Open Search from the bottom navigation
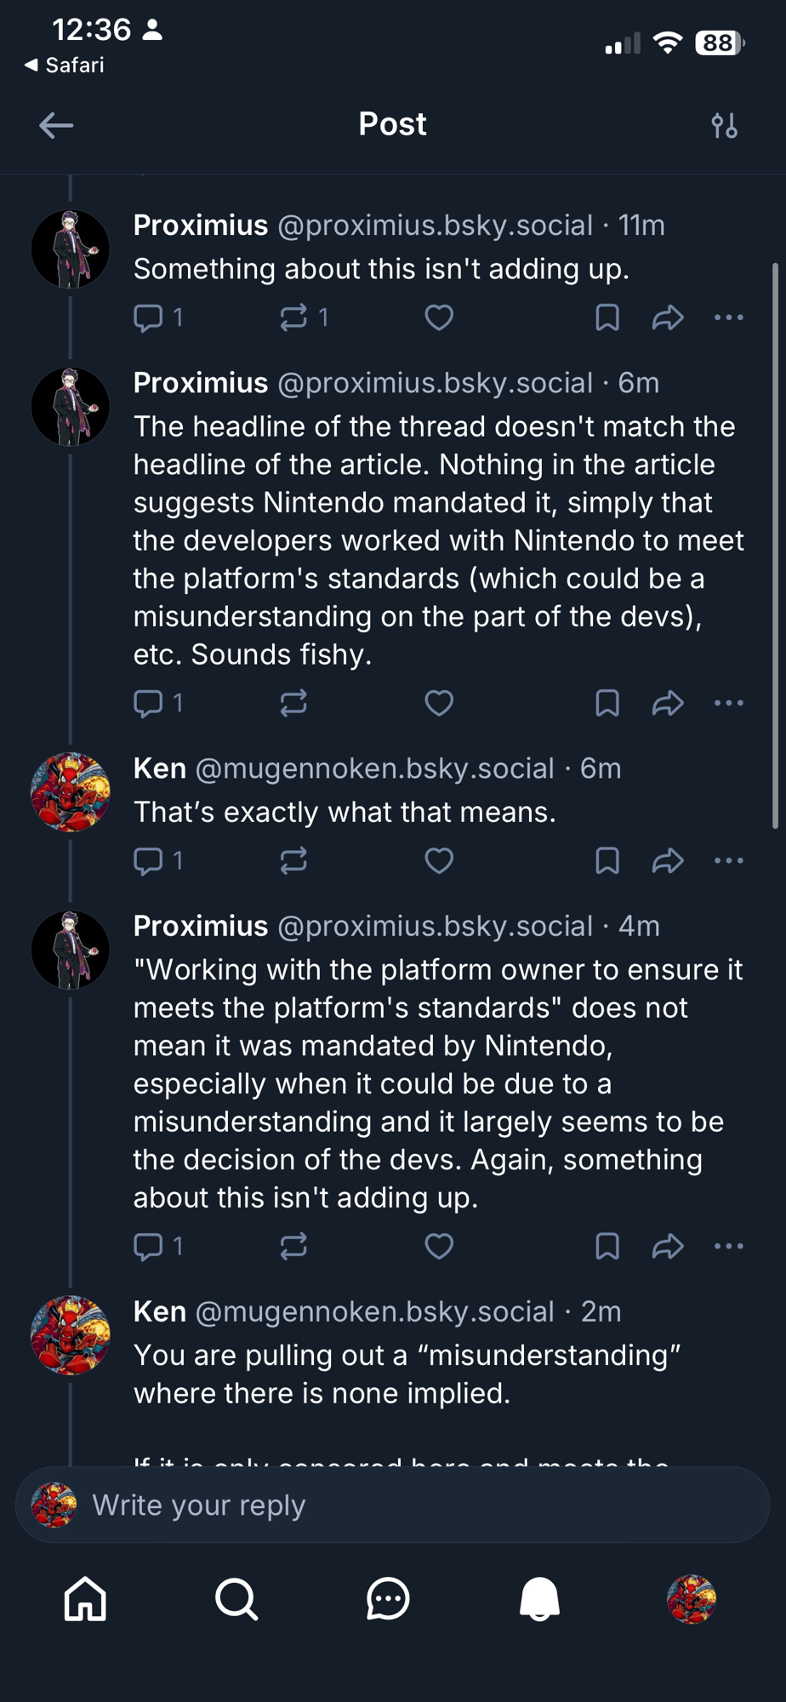This screenshot has height=1702, width=786. [236, 1599]
